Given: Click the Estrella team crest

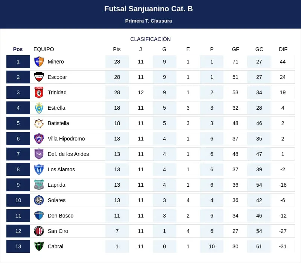Looking at the screenshot, I should click(x=39, y=108).
